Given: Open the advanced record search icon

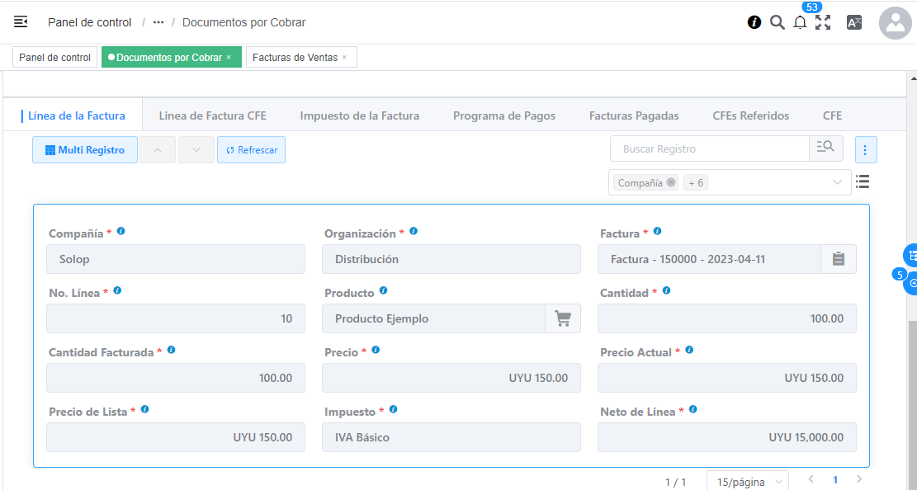Looking at the screenshot, I should tap(825, 148).
